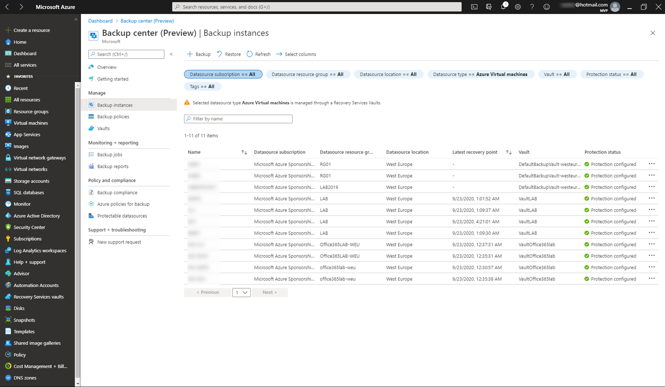Open DNS zones sidebar icon
Image resolution: width=665 pixels, height=387 pixels.
[8, 378]
